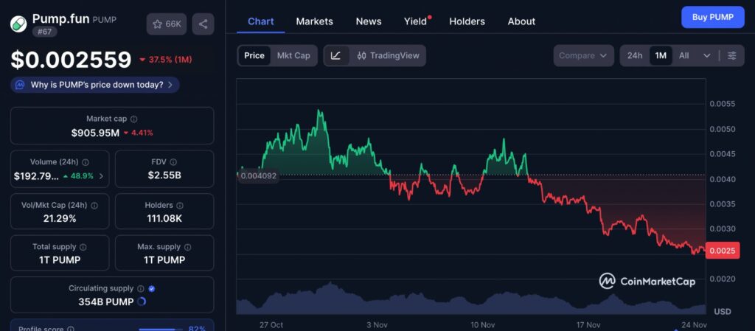This screenshot has height=331, width=755.
Task: Set chart range to 24h
Action: coord(635,56)
